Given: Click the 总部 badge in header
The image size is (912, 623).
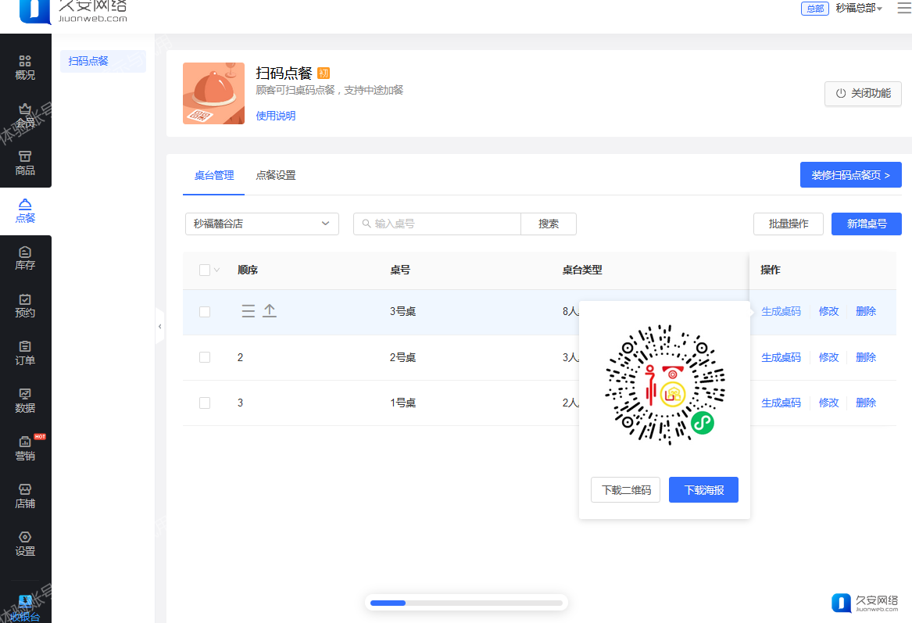Looking at the screenshot, I should (815, 8).
